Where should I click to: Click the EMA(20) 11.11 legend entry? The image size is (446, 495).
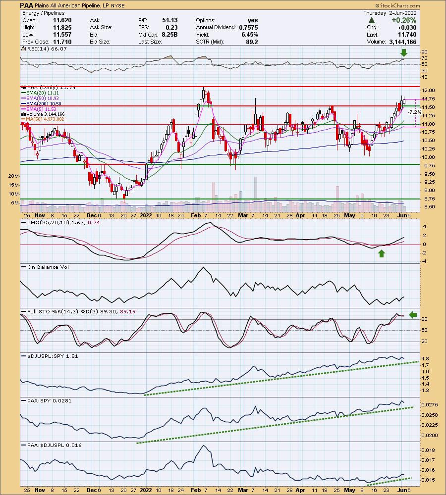pos(40,93)
